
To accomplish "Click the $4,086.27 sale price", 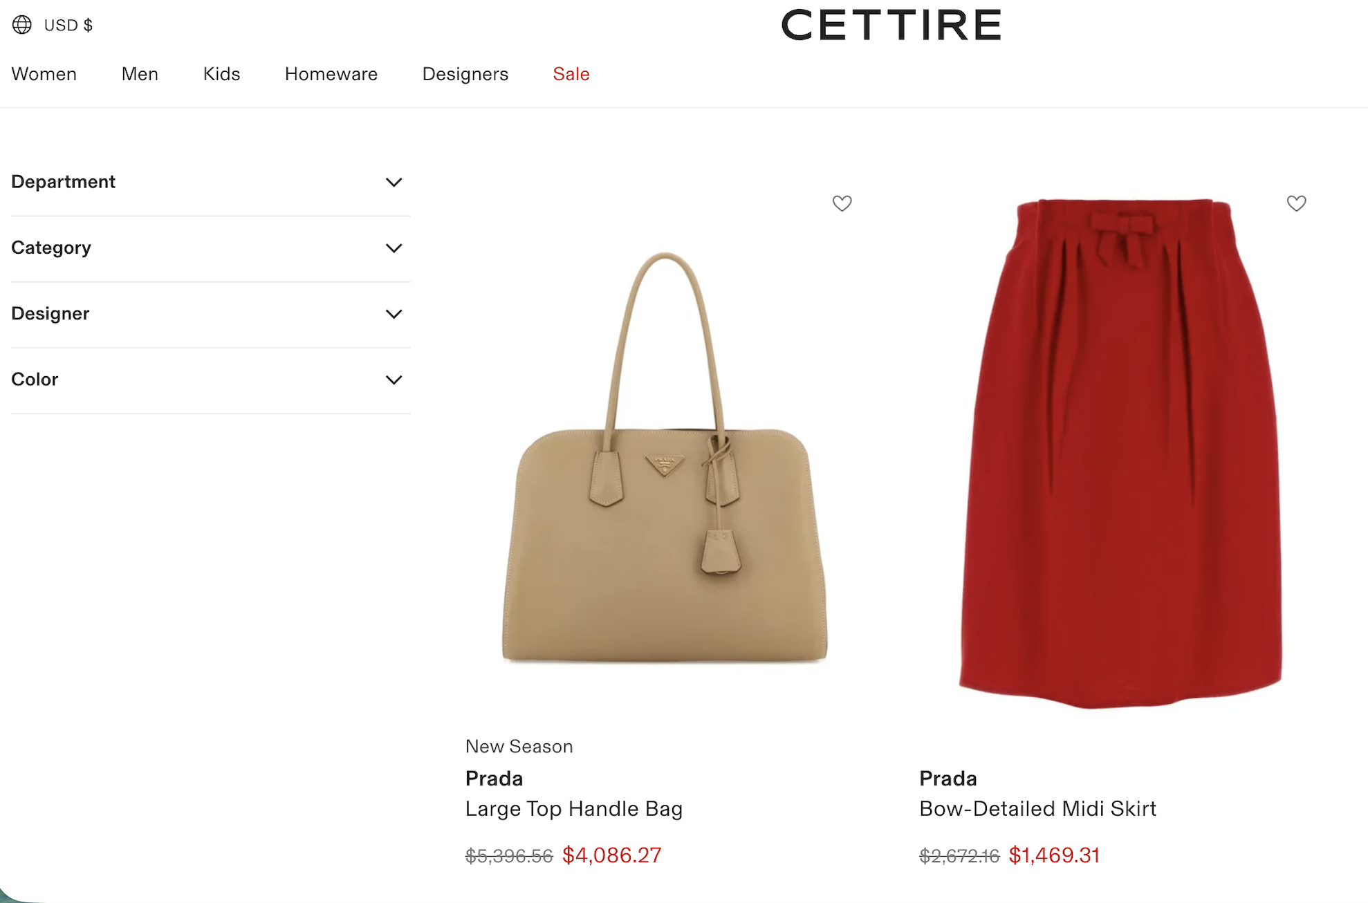I will [x=612, y=855].
